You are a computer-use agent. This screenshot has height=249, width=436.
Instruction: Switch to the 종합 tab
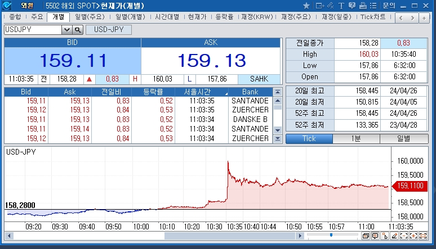15,17
